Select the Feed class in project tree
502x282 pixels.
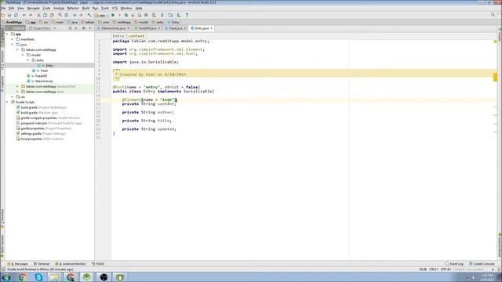pos(44,70)
